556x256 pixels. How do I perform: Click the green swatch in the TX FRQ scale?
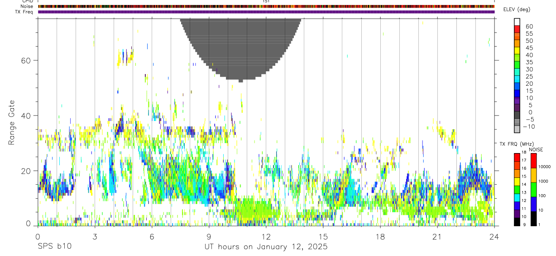[x=517, y=190]
